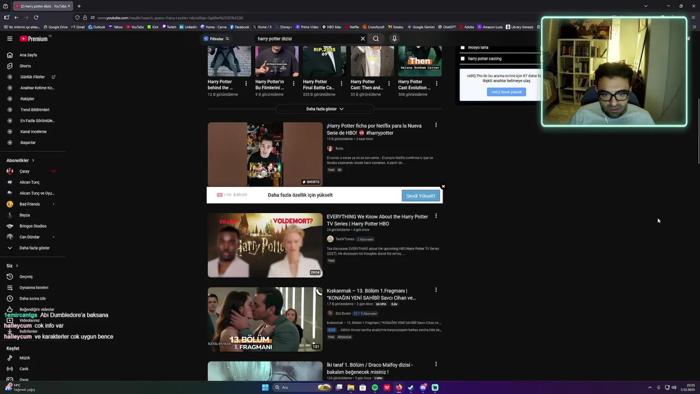Open Daha sonra izle clock icon
Image resolution: width=700 pixels, height=394 pixels.
tap(10, 299)
